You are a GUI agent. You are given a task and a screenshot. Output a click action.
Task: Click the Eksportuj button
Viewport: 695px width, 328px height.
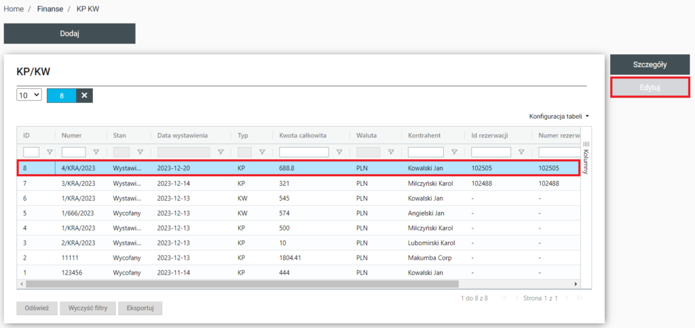click(140, 308)
